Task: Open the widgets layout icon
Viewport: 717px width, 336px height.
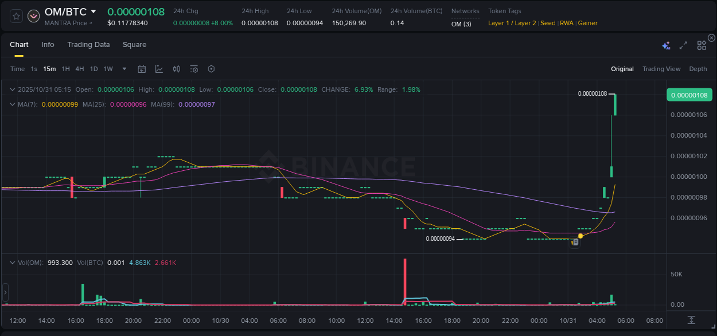Action: pos(701,44)
